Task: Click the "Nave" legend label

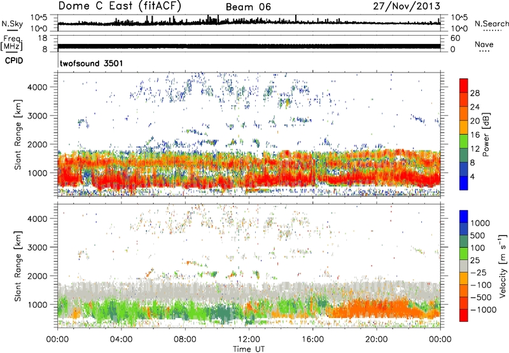Action: [484, 44]
